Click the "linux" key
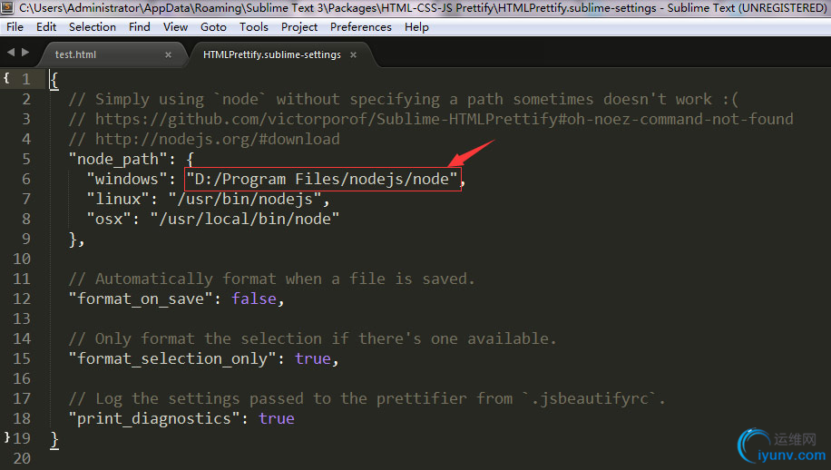The image size is (831, 470). click(x=122, y=200)
